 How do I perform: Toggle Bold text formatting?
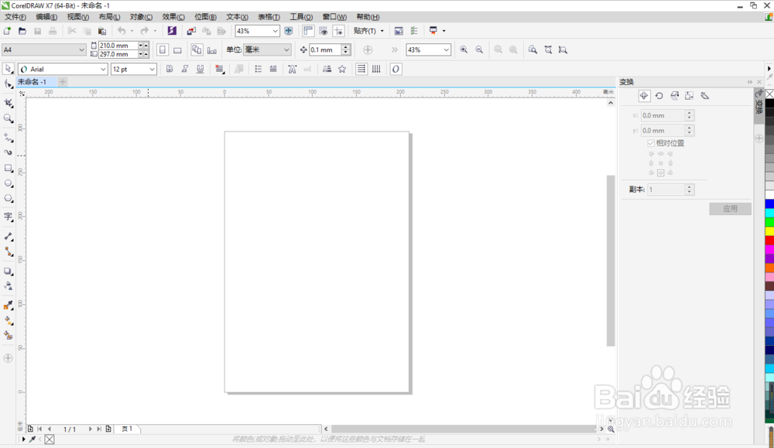click(x=170, y=69)
